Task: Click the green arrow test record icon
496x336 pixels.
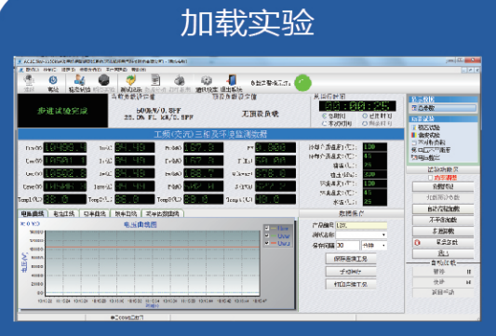Action: point(130,80)
